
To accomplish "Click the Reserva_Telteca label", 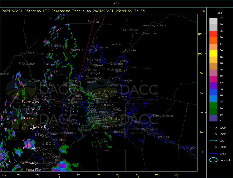I will [154, 25].
